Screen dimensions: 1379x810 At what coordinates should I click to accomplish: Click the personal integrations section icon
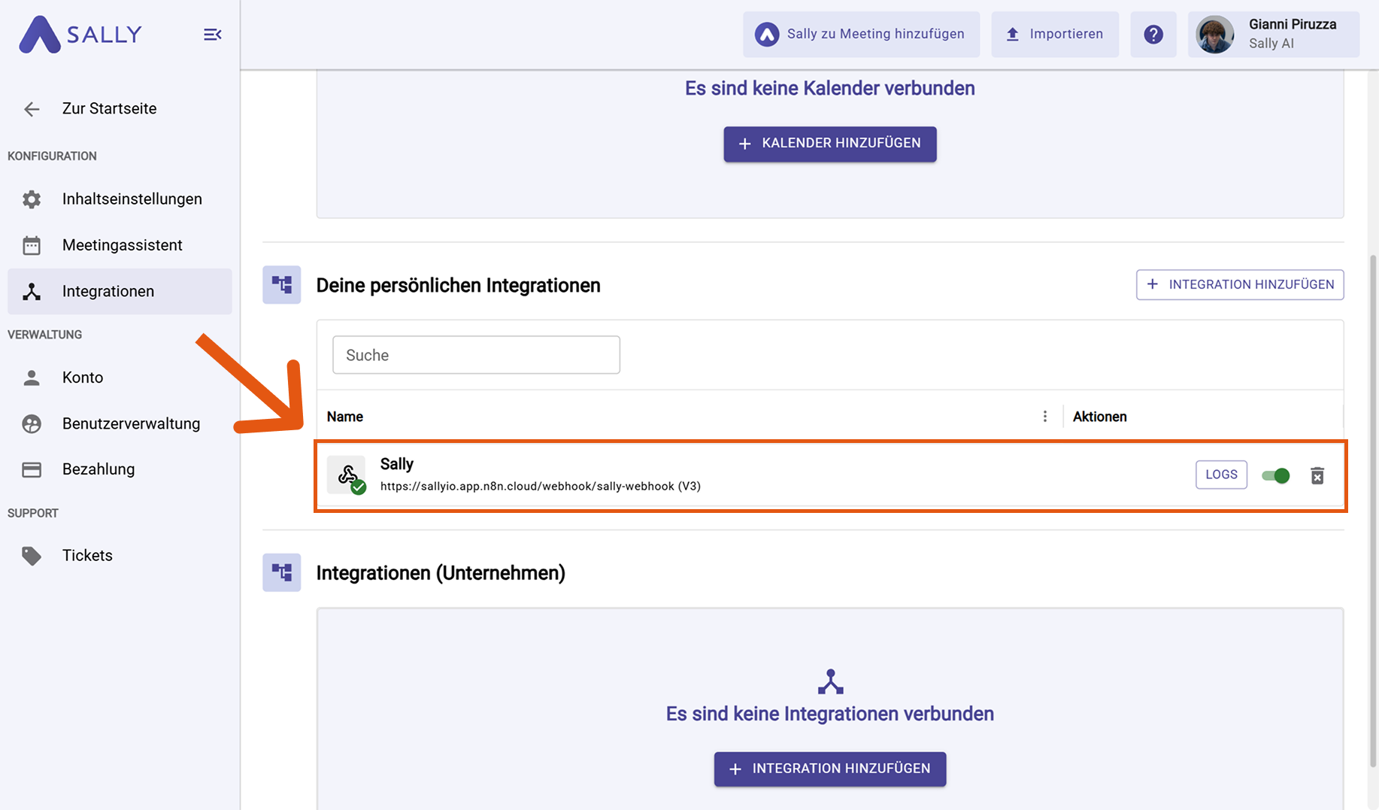282,285
